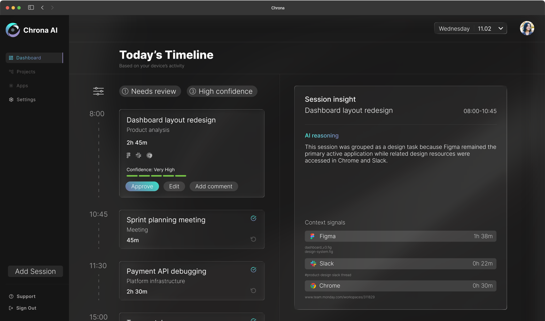Screen dimensions: 545x321
Task: Toggle the High confidence filter
Action: click(222, 91)
